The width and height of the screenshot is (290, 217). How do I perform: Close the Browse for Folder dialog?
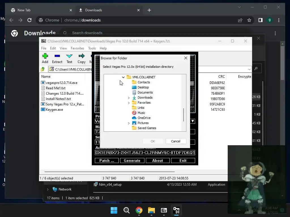click(186, 58)
